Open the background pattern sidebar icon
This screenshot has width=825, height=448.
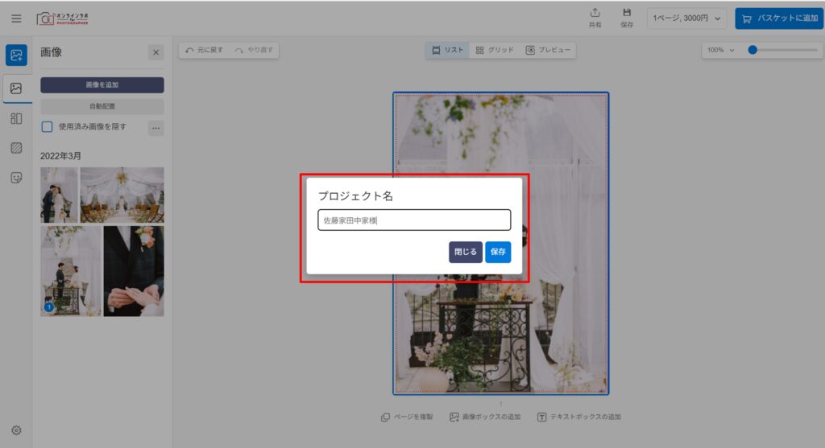[x=16, y=148]
